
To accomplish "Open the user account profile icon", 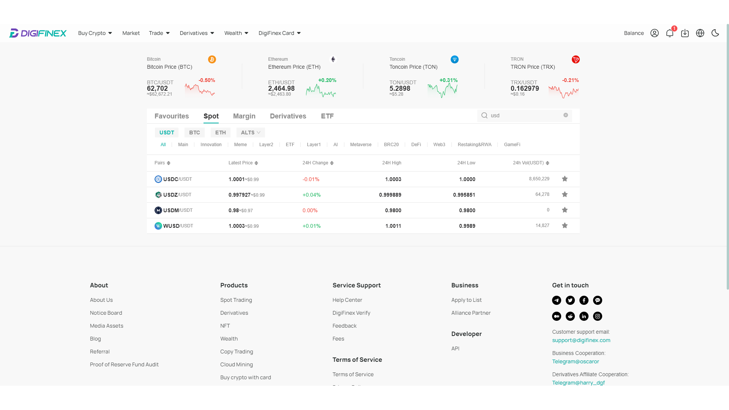I will coord(655,33).
